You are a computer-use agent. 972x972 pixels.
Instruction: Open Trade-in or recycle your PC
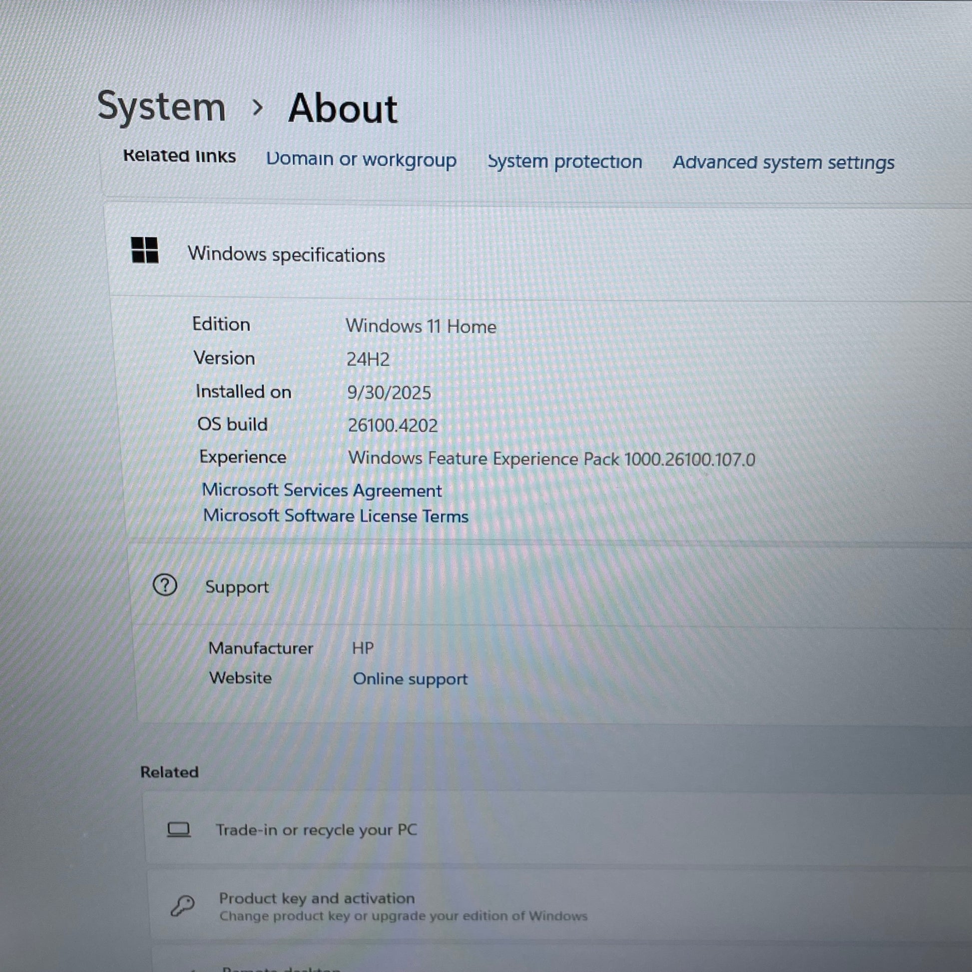click(x=317, y=830)
